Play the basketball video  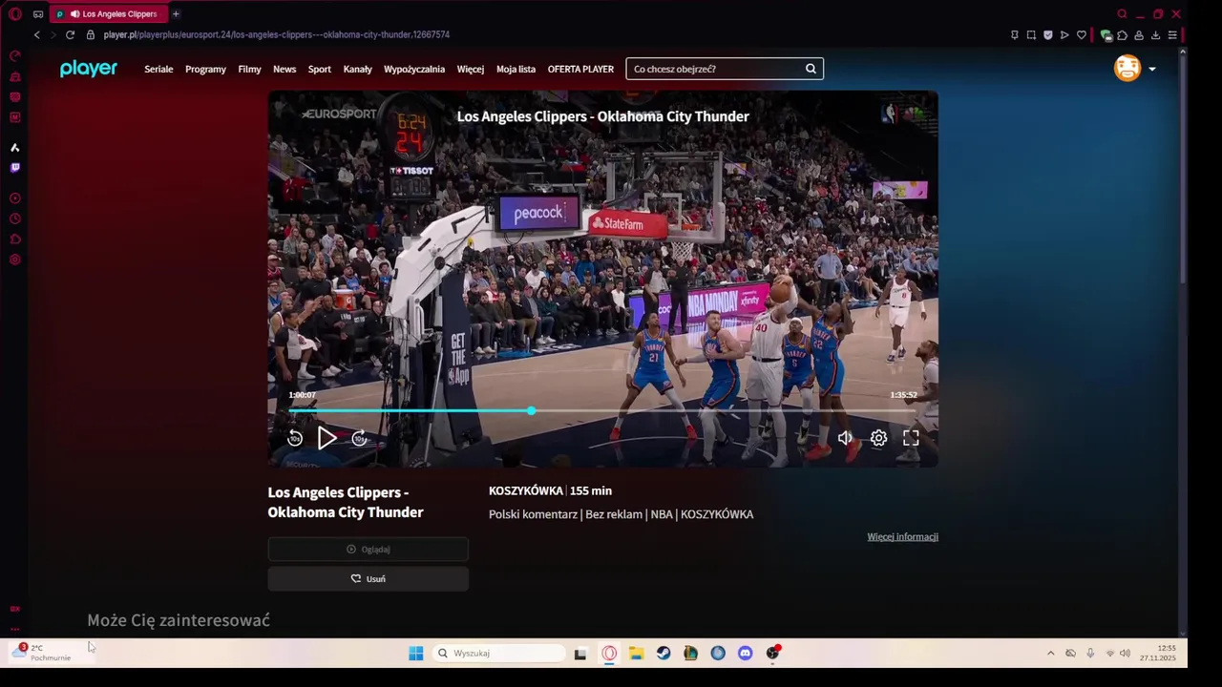pos(327,438)
